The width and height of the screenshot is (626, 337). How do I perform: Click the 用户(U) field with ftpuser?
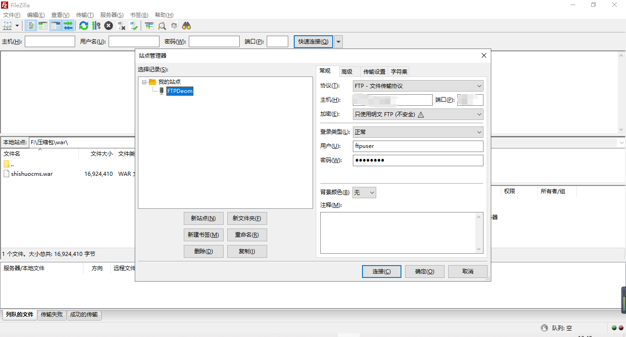(x=418, y=146)
